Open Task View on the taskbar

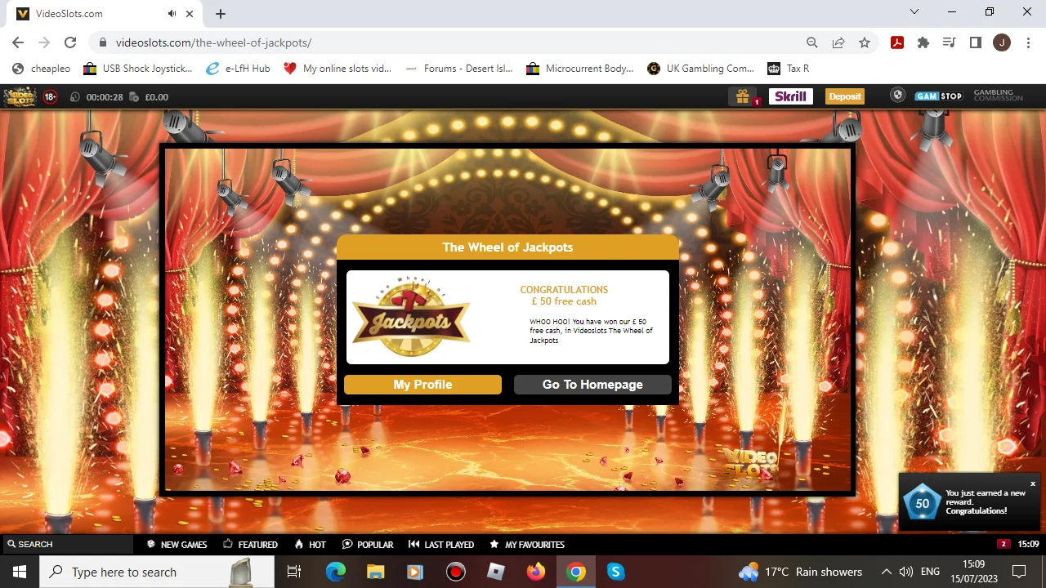[294, 572]
